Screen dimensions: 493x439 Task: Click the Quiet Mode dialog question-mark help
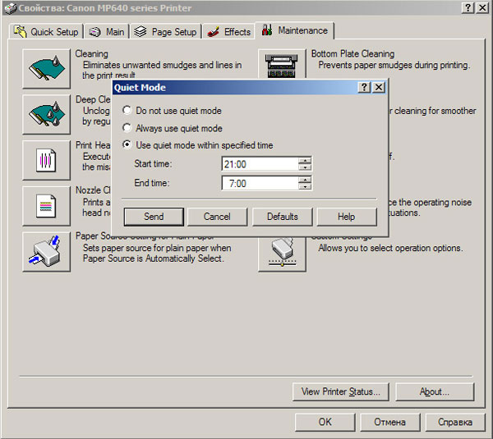(x=364, y=87)
